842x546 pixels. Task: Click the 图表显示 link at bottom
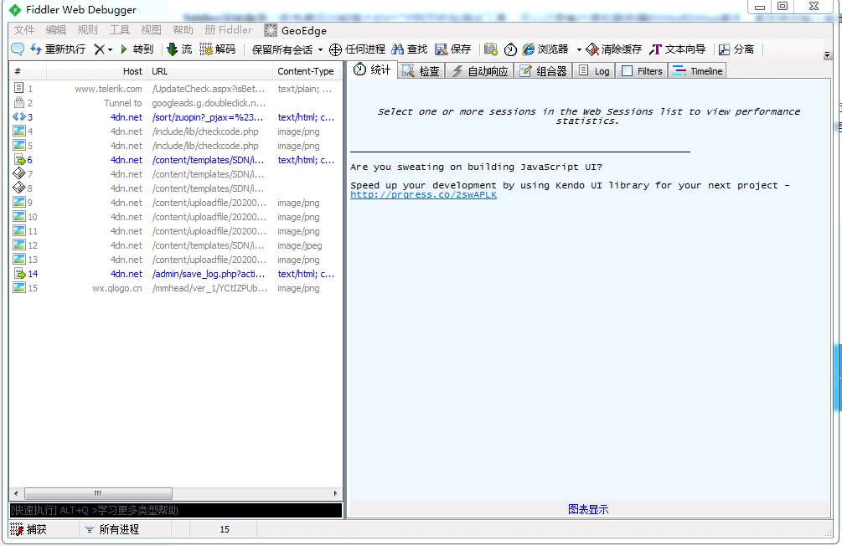click(x=589, y=509)
